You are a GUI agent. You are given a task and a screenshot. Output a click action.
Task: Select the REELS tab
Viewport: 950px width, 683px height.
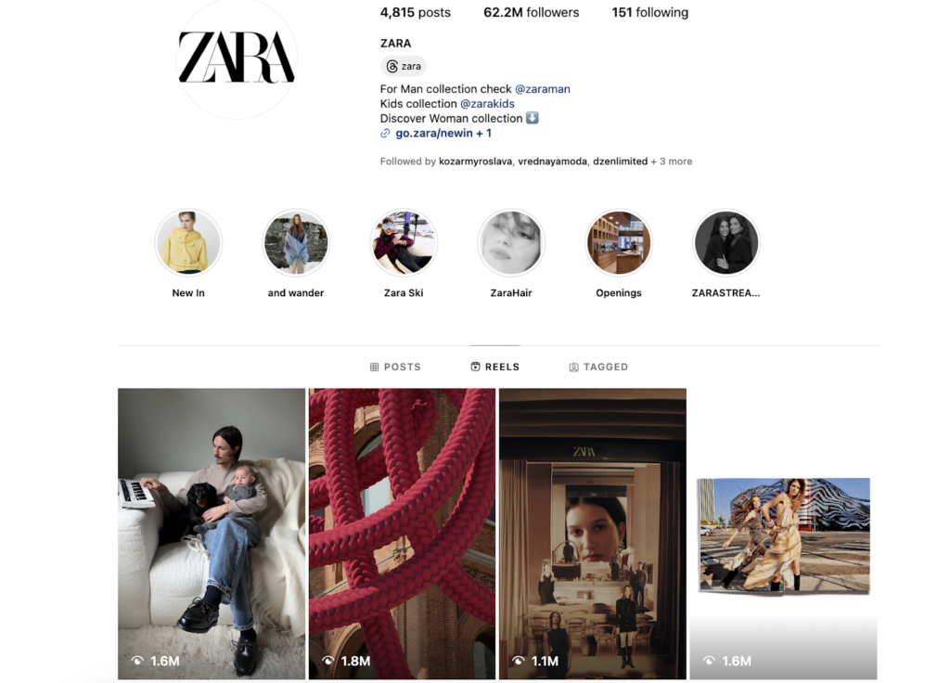[x=495, y=367]
